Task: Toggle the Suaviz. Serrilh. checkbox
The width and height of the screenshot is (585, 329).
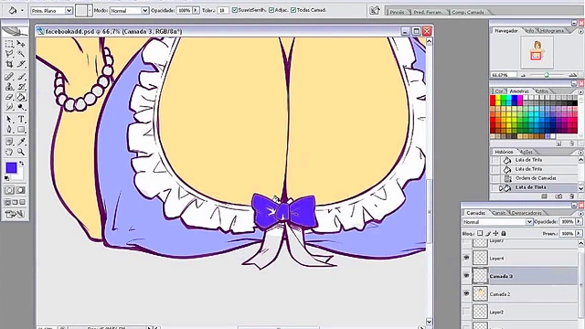Action: [235, 10]
